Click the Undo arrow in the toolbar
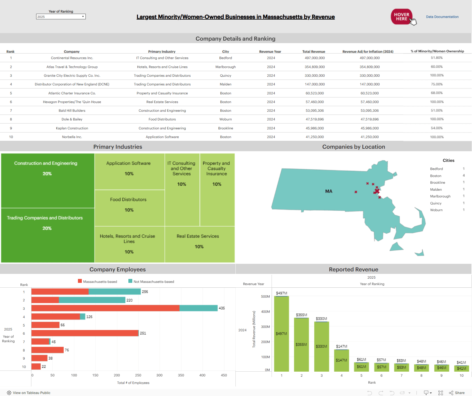 369,393
